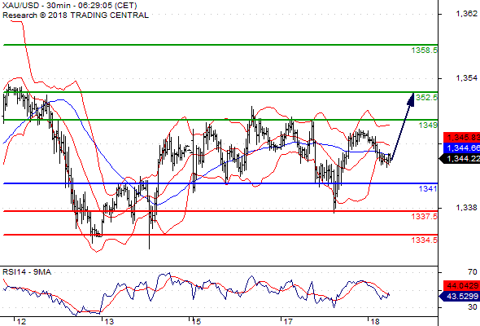Image resolution: width=480 pixels, height=326 pixels.
Task: Click the 1349 resistance level label
Action: point(428,125)
